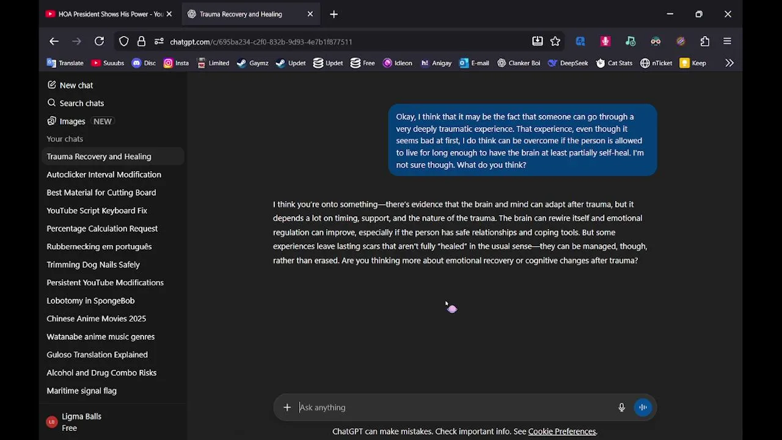Open the Disc Discord bookmark
Image resolution: width=782 pixels, height=440 pixels.
(144, 63)
